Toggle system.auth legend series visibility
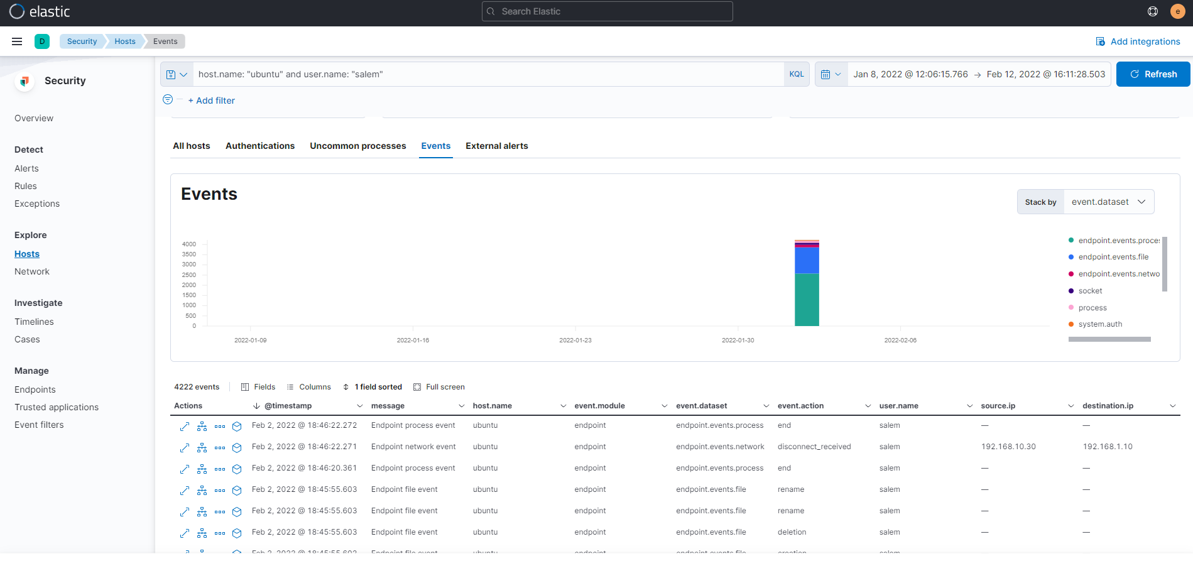This screenshot has height=561, width=1193. click(x=1099, y=324)
